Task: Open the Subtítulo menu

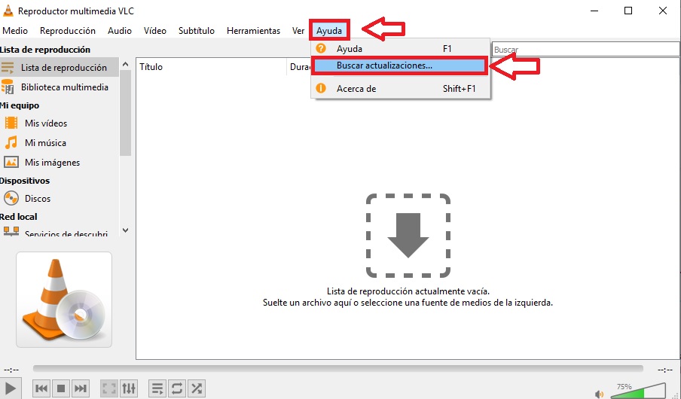Action: 197,31
